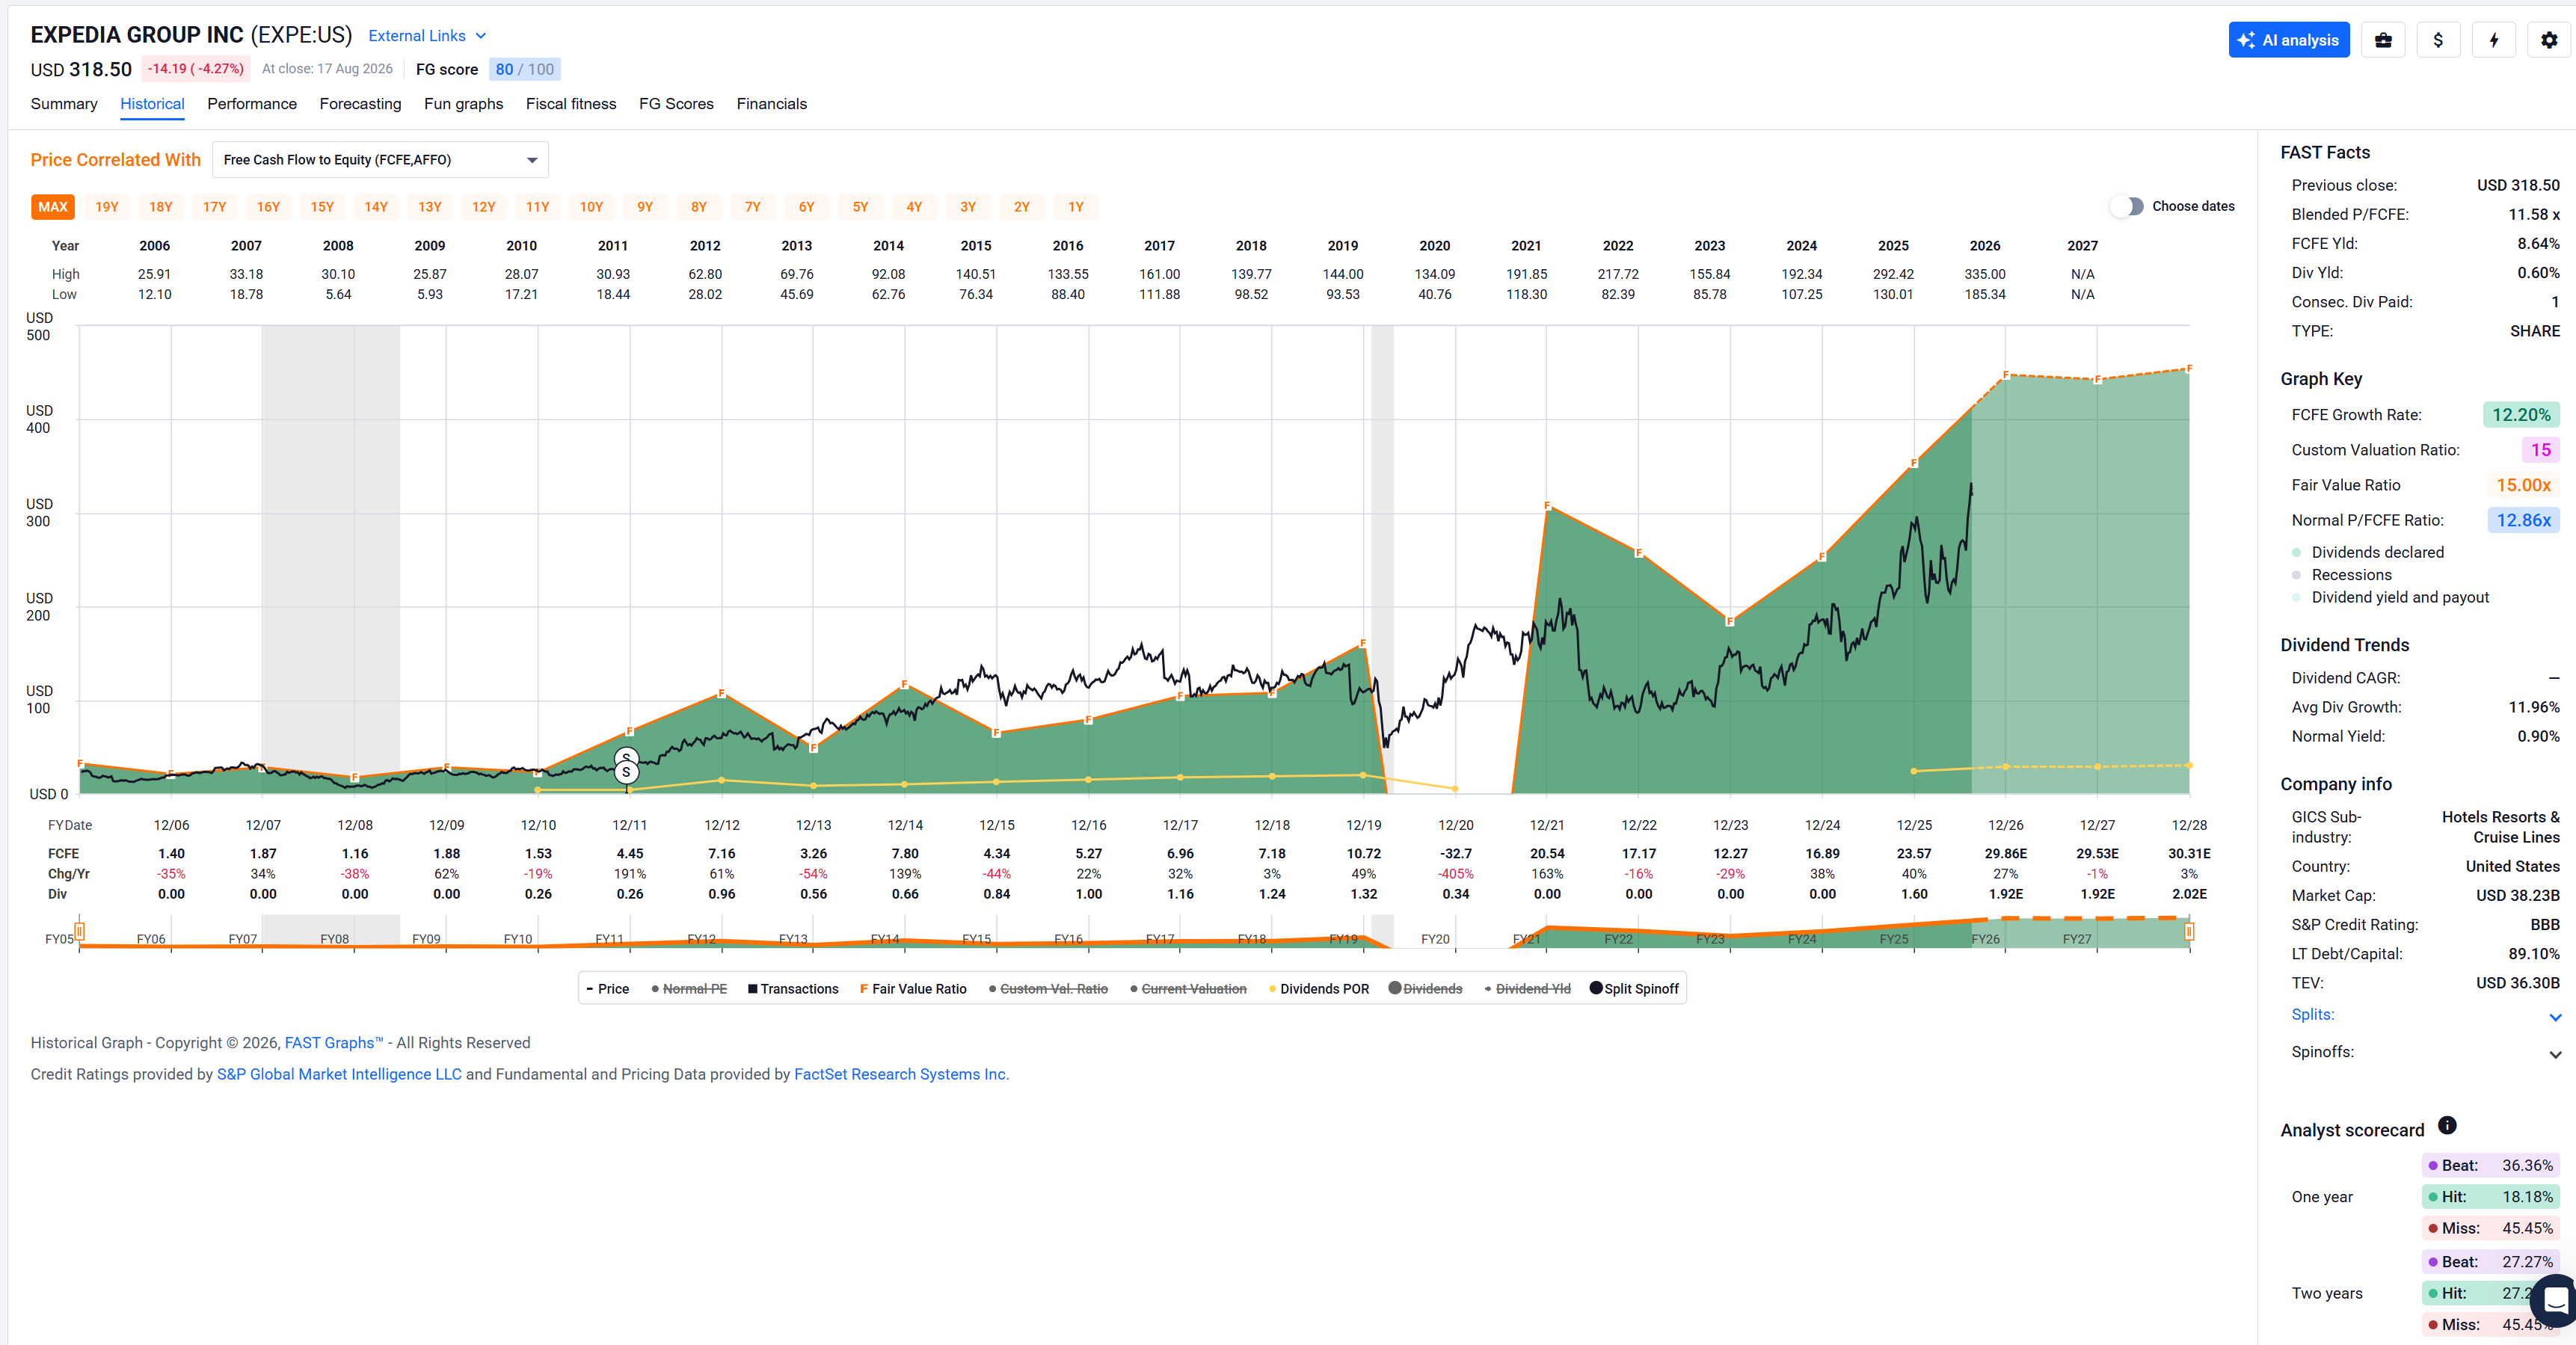2576x1345 pixels.
Task: Open the portfolio briefcase icon
Action: pyautogui.click(x=2383, y=40)
